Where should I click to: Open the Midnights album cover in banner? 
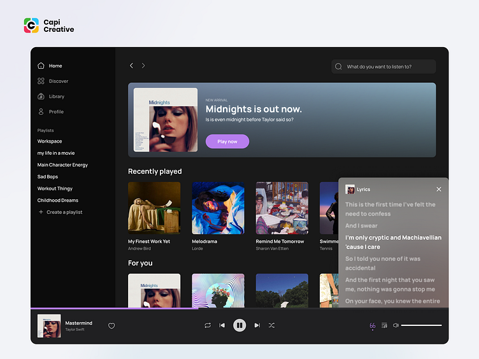(x=166, y=120)
